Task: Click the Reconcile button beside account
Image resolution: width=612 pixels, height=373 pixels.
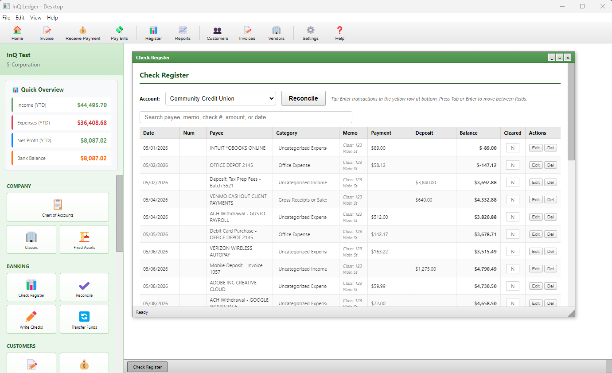Action: click(304, 98)
